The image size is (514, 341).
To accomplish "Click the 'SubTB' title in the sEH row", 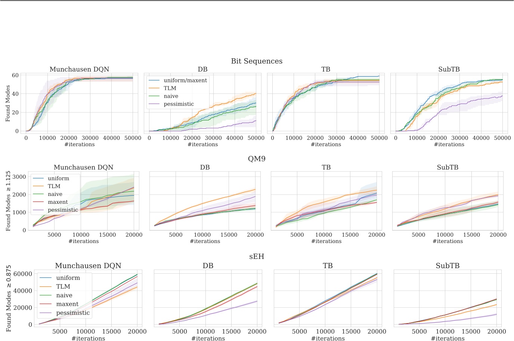I will 448,265.
